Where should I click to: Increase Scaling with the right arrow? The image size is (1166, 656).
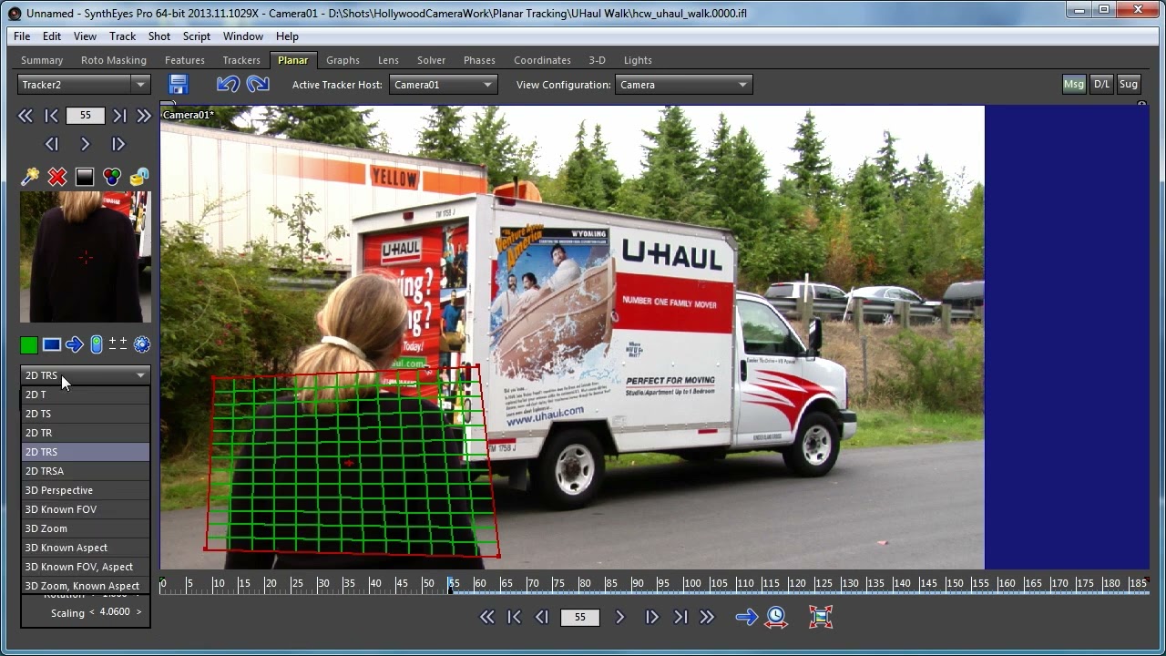[x=138, y=612]
